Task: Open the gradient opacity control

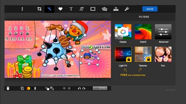Action: click(x=35, y=88)
